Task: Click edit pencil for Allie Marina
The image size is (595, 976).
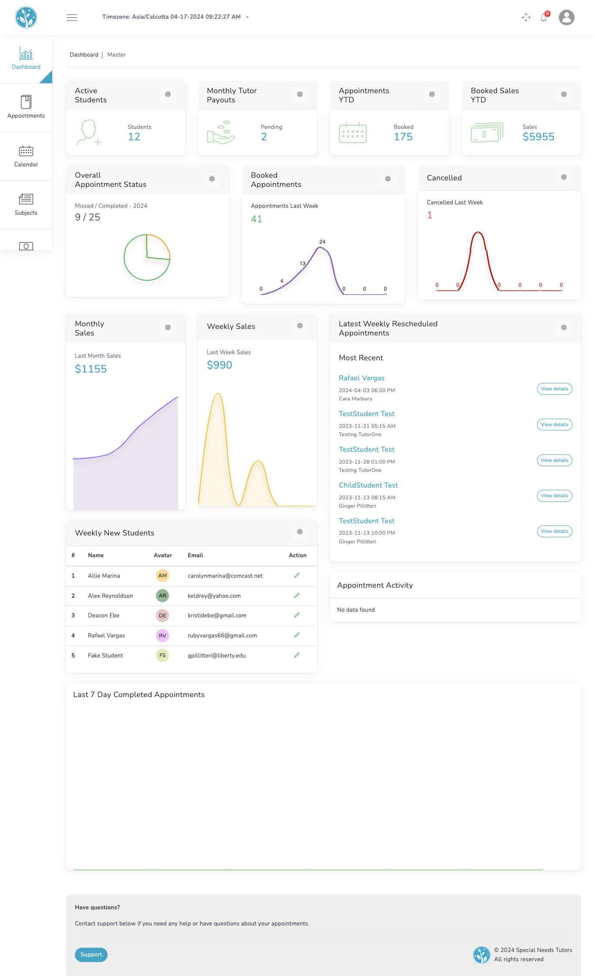Action: (297, 576)
